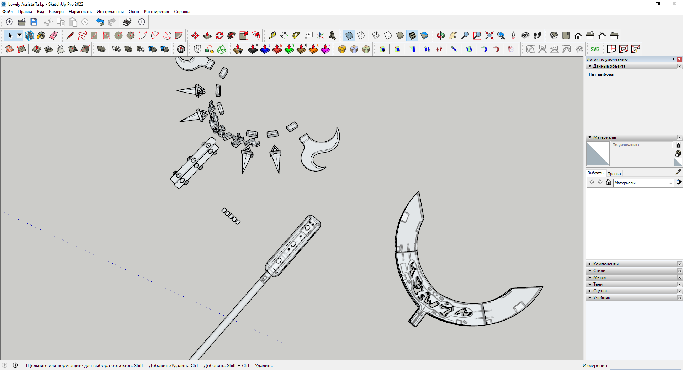Toggle X-Ray face style
The width and height of the screenshot is (683, 370).
tap(349, 36)
